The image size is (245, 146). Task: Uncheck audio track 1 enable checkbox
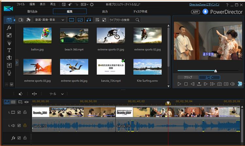(x=19, y=125)
